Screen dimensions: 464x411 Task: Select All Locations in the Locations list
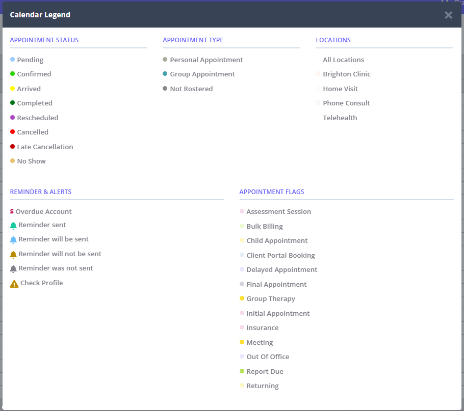343,60
